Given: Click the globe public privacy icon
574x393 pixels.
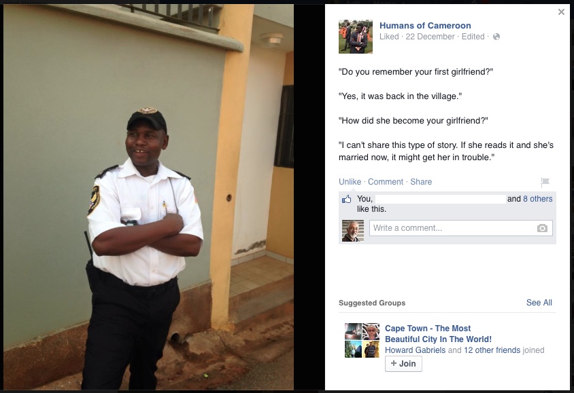Looking at the screenshot, I should click(x=496, y=37).
